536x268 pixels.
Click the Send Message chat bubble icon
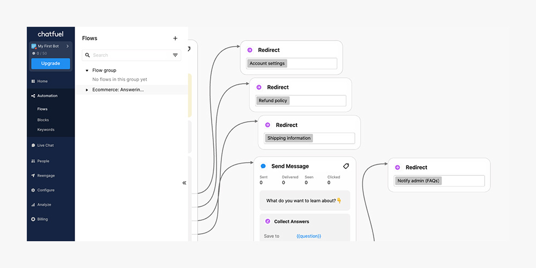pos(263,166)
